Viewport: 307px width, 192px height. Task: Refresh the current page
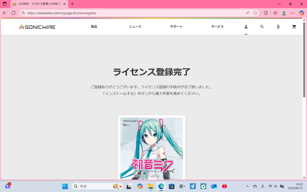[x=13, y=13]
